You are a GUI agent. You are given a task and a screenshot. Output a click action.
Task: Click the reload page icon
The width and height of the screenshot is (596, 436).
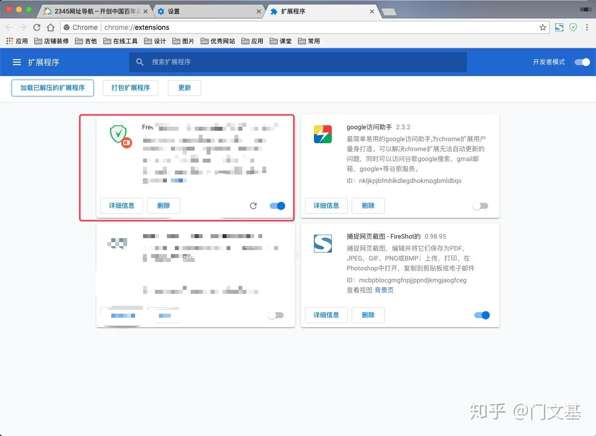point(37,27)
